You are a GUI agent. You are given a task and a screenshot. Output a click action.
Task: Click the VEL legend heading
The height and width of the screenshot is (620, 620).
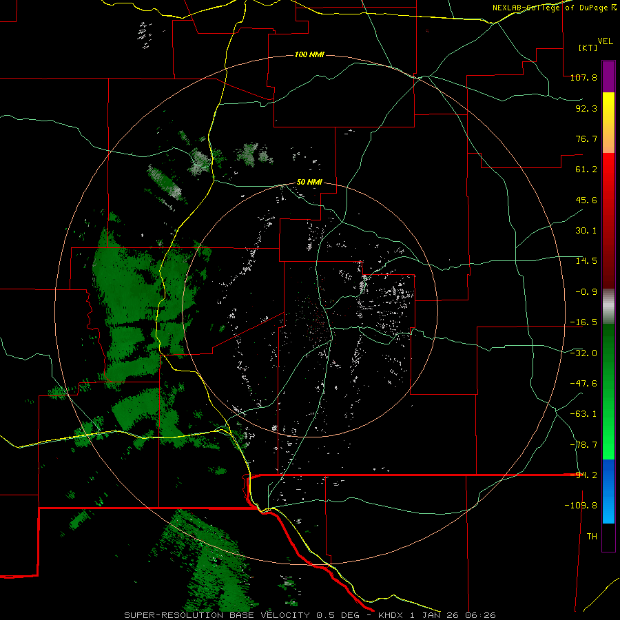pyautogui.click(x=606, y=41)
